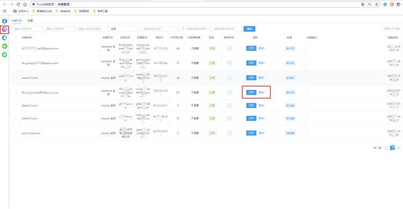
Task: Click the creation start time field
Action: coord(197,29)
